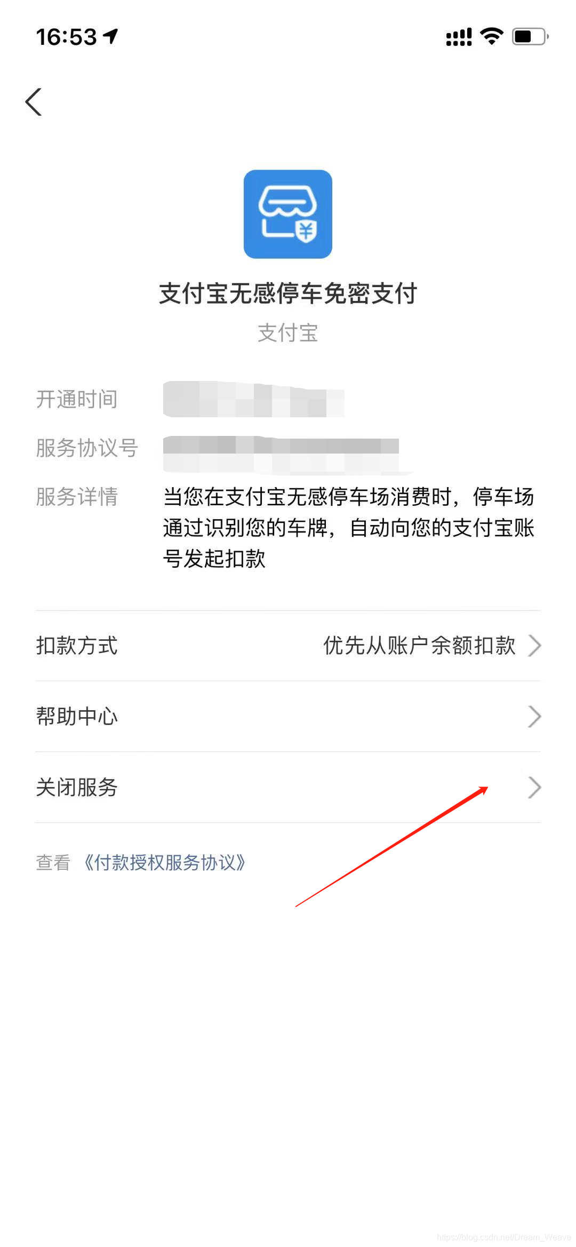The width and height of the screenshot is (576, 1247).
Task: Open the 帮助中心 menu item
Action: [x=288, y=717]
